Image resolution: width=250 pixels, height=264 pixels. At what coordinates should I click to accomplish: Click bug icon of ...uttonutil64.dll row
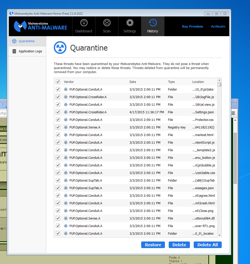click(66, 218)
